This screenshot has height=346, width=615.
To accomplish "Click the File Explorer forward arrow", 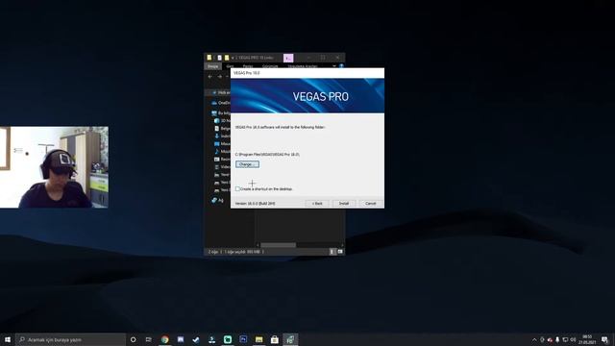I will pyautogui.click(x=220, y=77).
